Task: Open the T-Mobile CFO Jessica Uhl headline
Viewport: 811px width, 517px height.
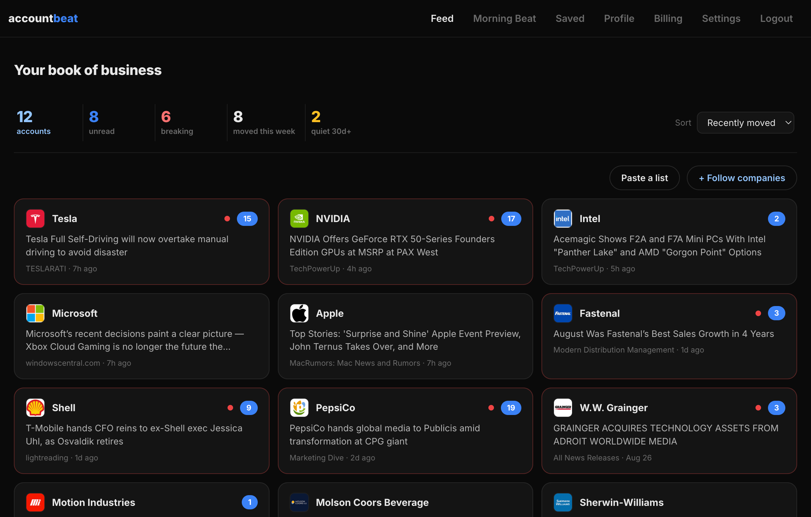Action: [134, 435]
